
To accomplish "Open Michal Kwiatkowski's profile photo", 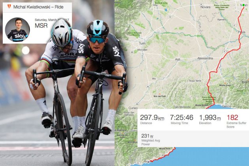I will (x=17, y=30).
